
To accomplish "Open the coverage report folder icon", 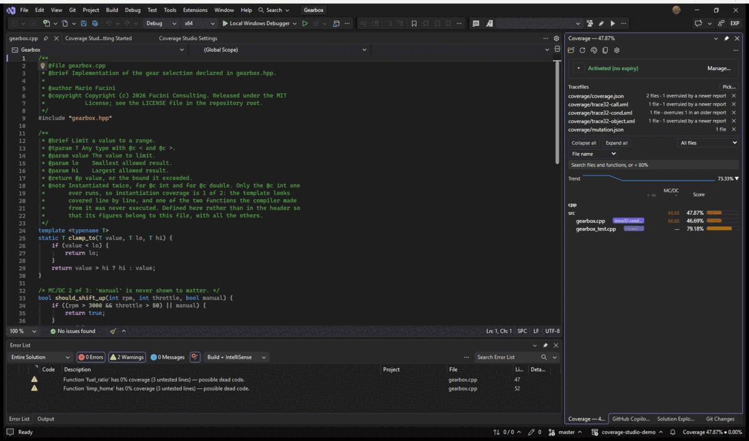I will tap(571, 50).
